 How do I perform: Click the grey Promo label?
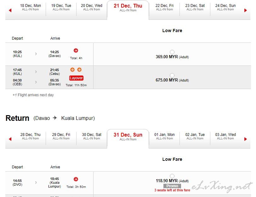(172, 186)
